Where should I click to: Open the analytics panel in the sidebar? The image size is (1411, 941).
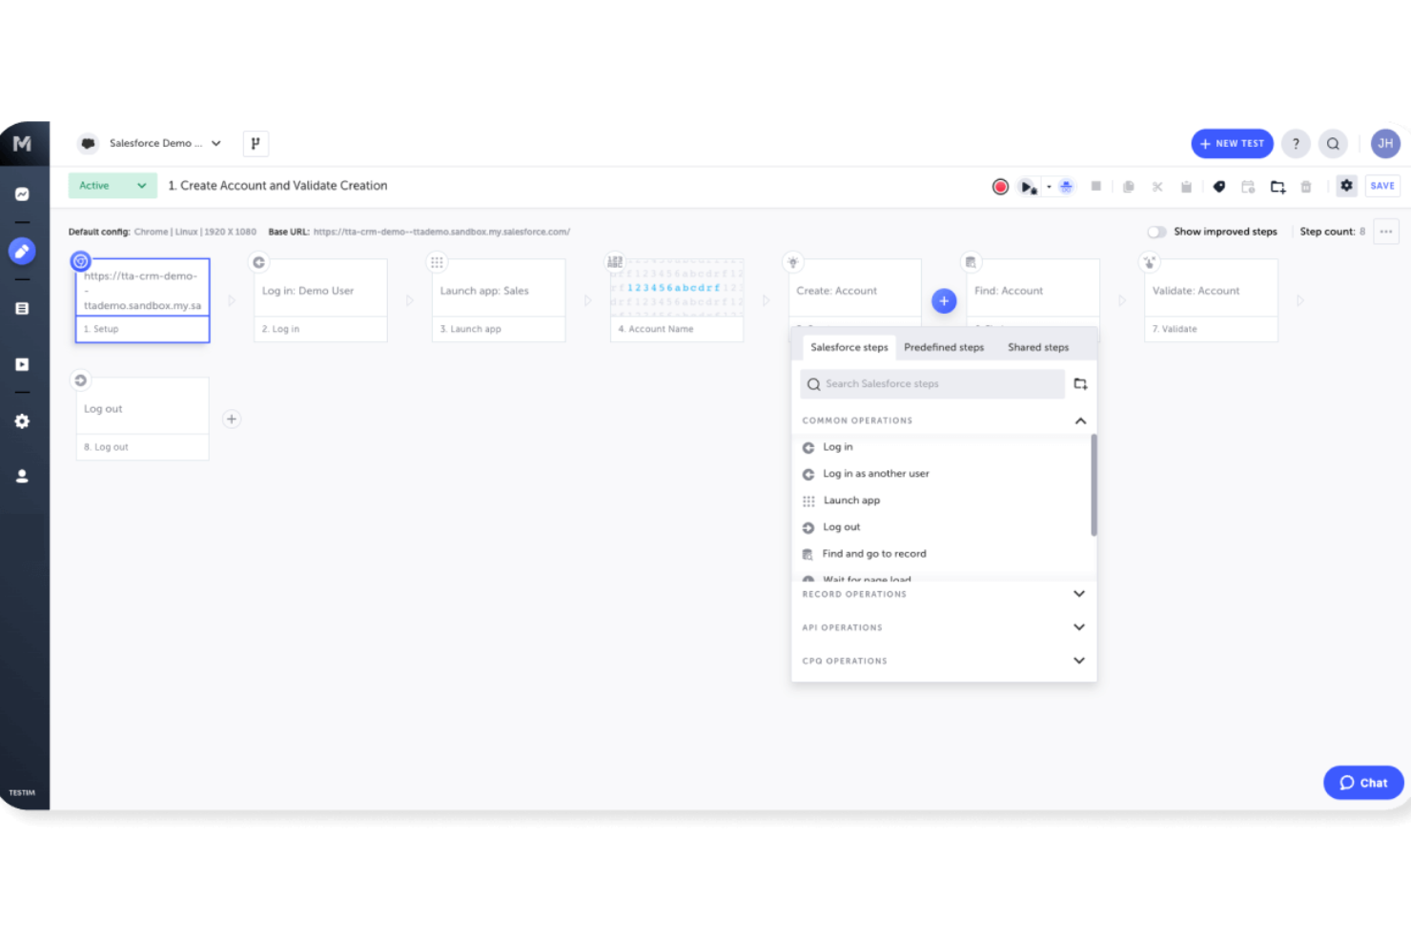tap(23, 194)
